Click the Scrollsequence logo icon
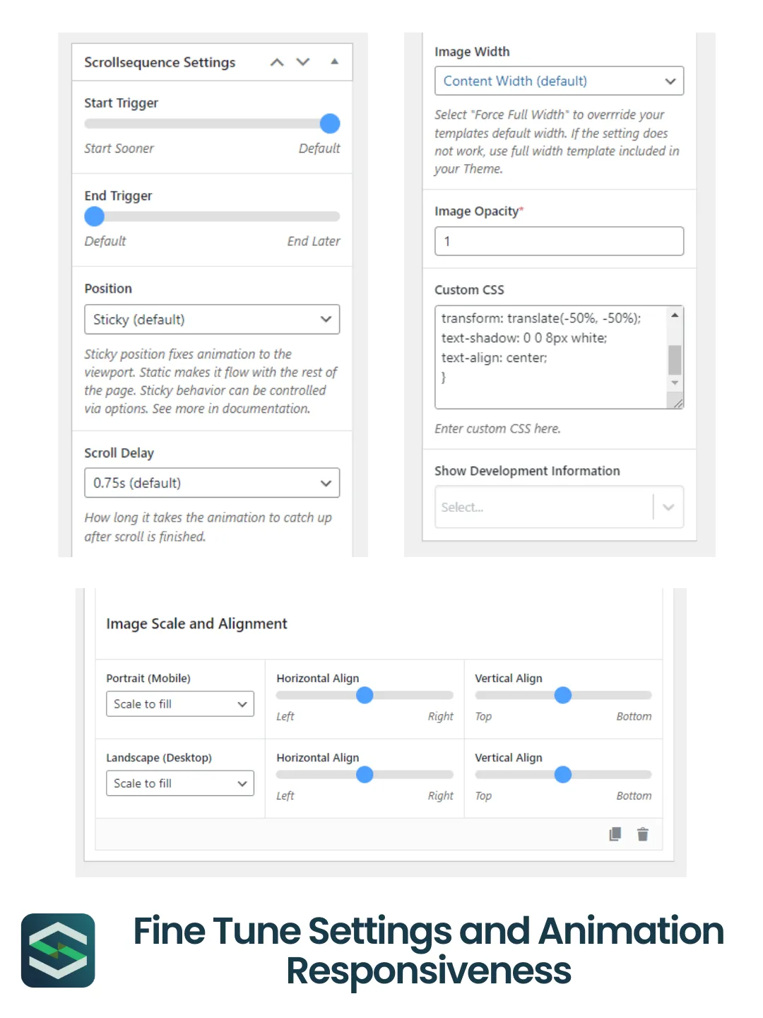 coord(58,950)
